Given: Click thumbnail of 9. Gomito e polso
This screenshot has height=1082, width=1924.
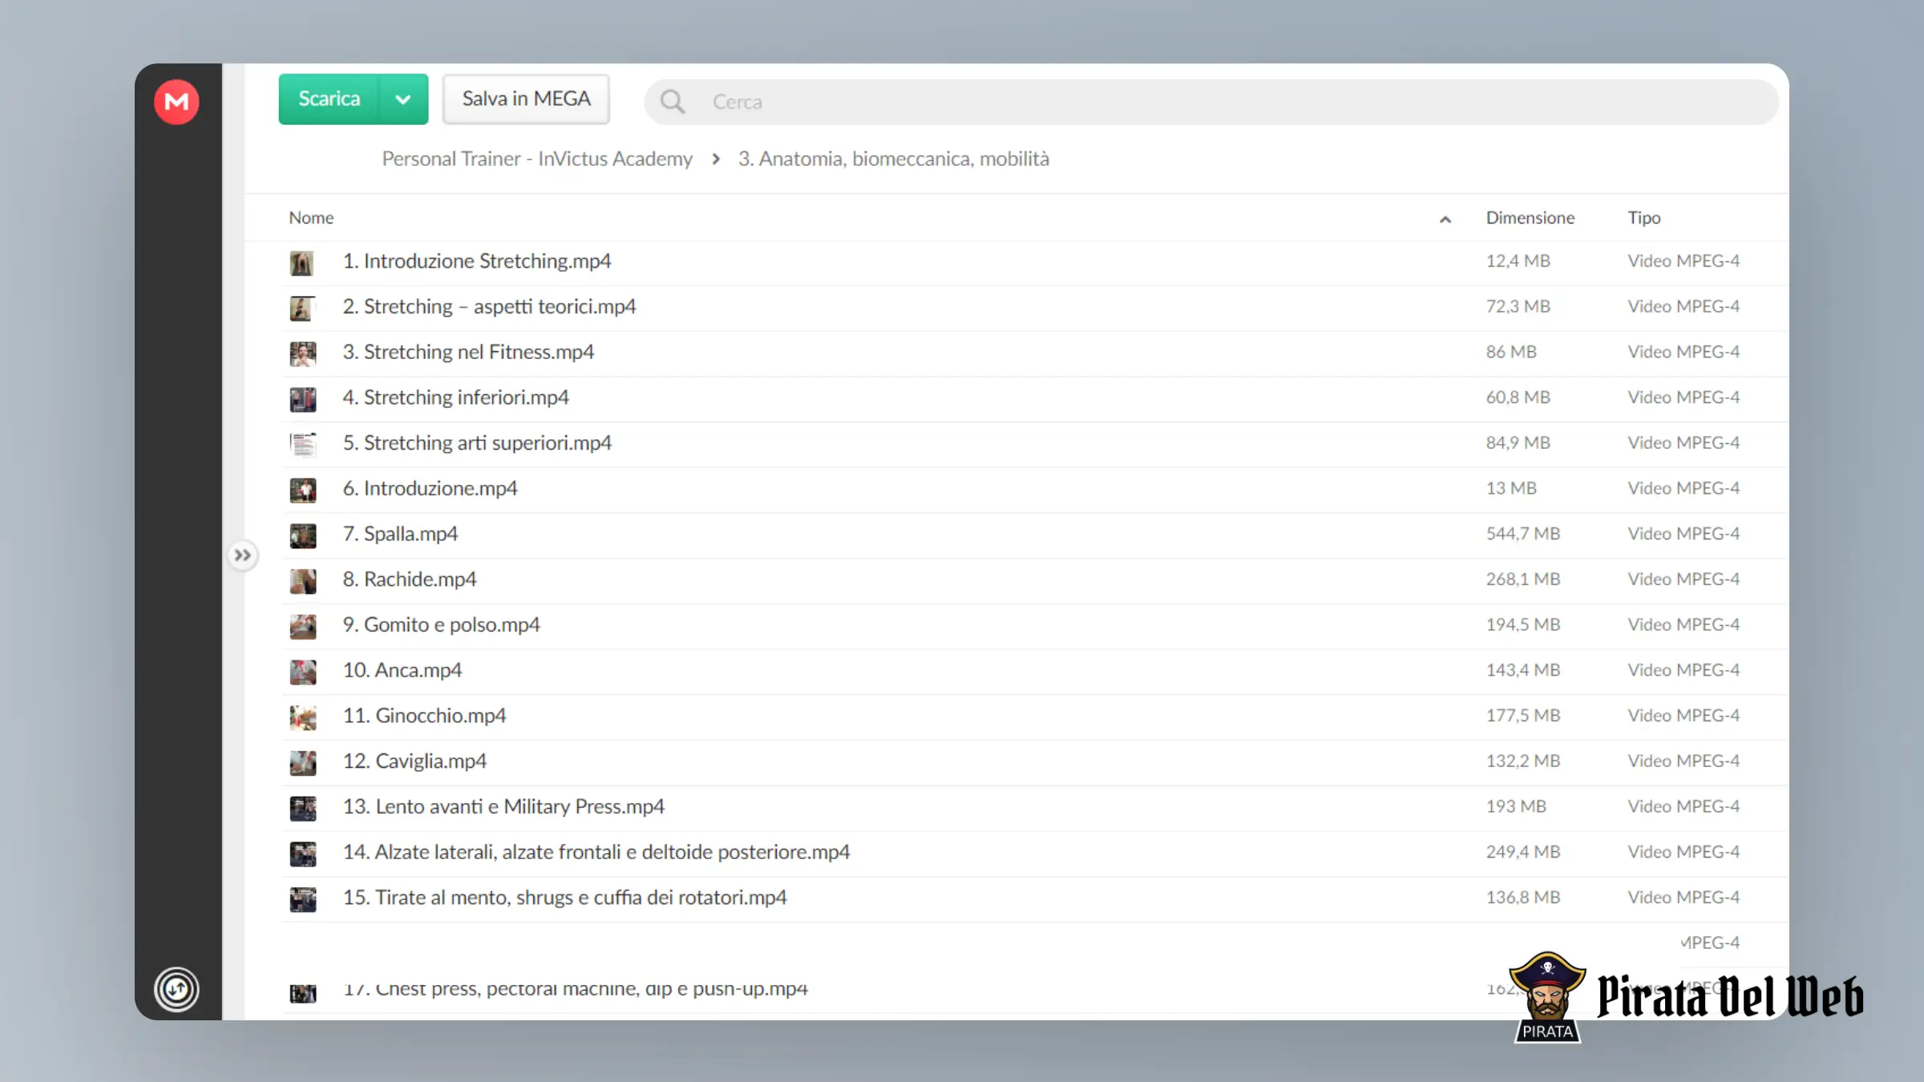Looking at the screenshot, I should coord(302,626).
